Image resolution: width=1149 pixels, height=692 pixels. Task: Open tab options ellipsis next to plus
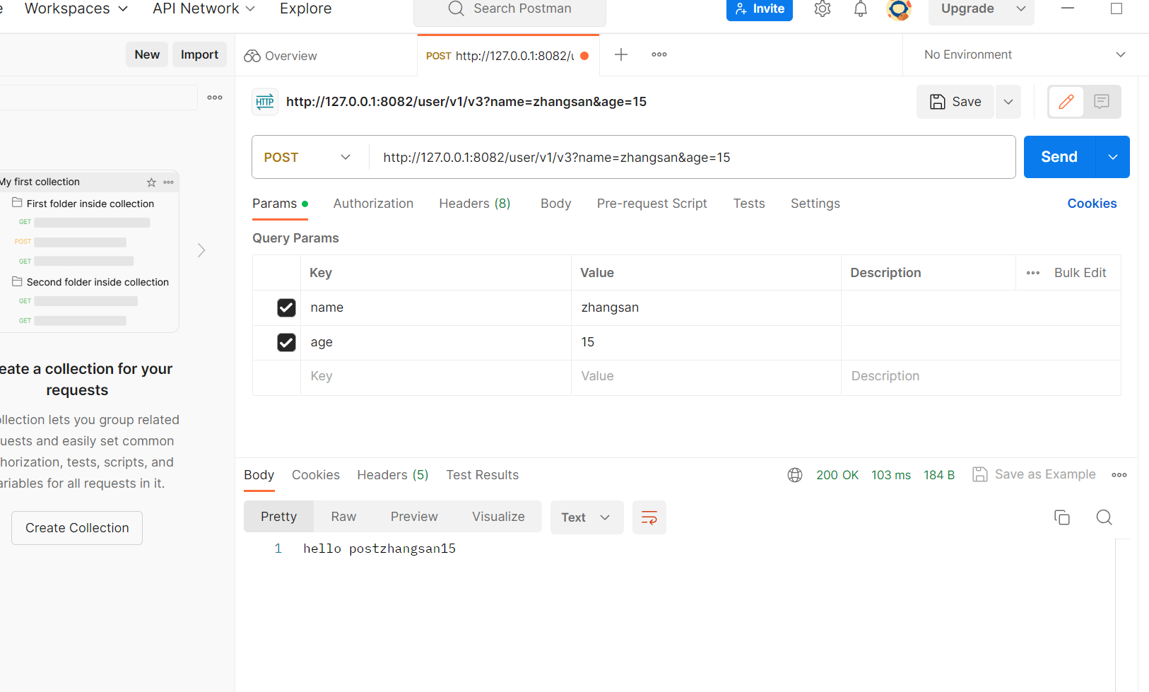pos(659,54)
